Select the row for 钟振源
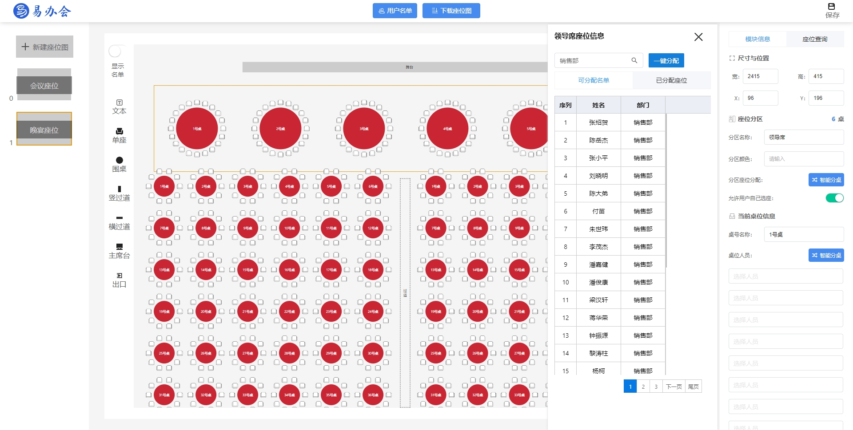853x430 pixels. click(x=610, y=335)
